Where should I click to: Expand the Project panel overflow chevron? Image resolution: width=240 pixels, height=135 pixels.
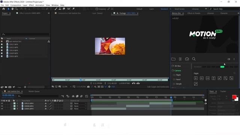point(49,13)
